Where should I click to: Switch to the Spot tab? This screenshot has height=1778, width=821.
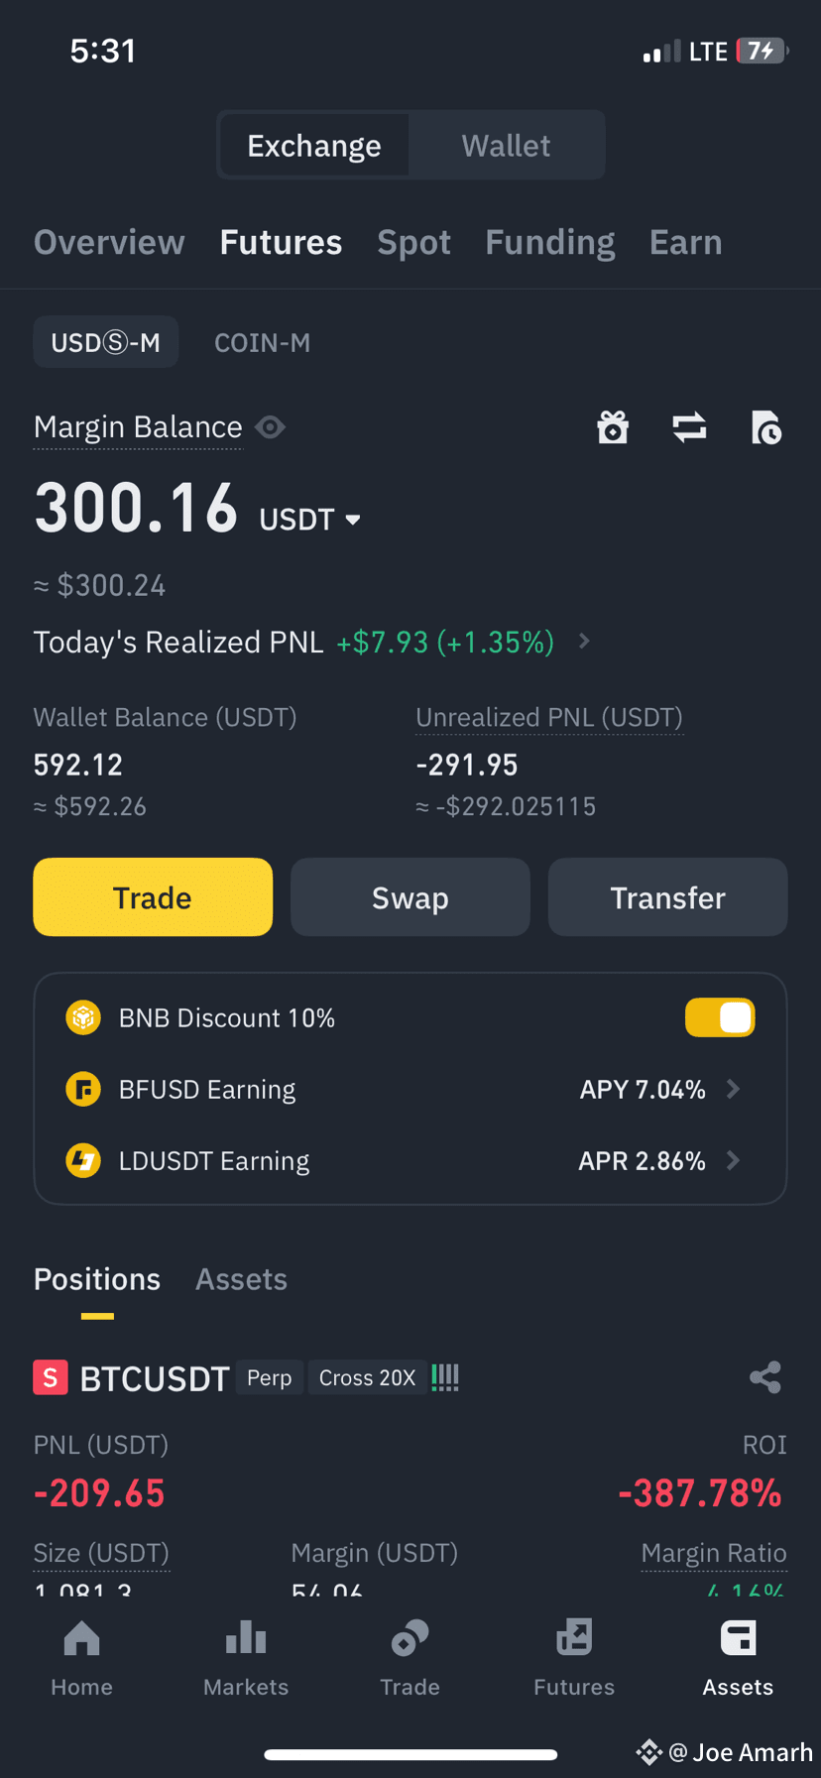tap(413, 242)
